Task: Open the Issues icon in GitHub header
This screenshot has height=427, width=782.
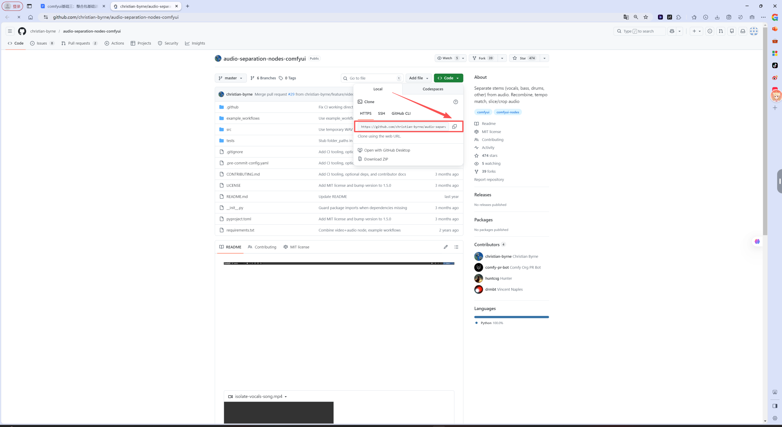Action: click(710, 31)
